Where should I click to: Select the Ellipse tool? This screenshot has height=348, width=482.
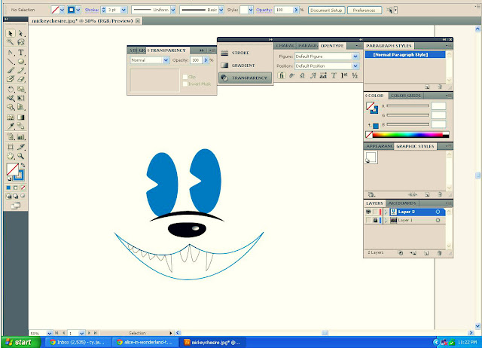pyautogui.click(x=20, y=62)
